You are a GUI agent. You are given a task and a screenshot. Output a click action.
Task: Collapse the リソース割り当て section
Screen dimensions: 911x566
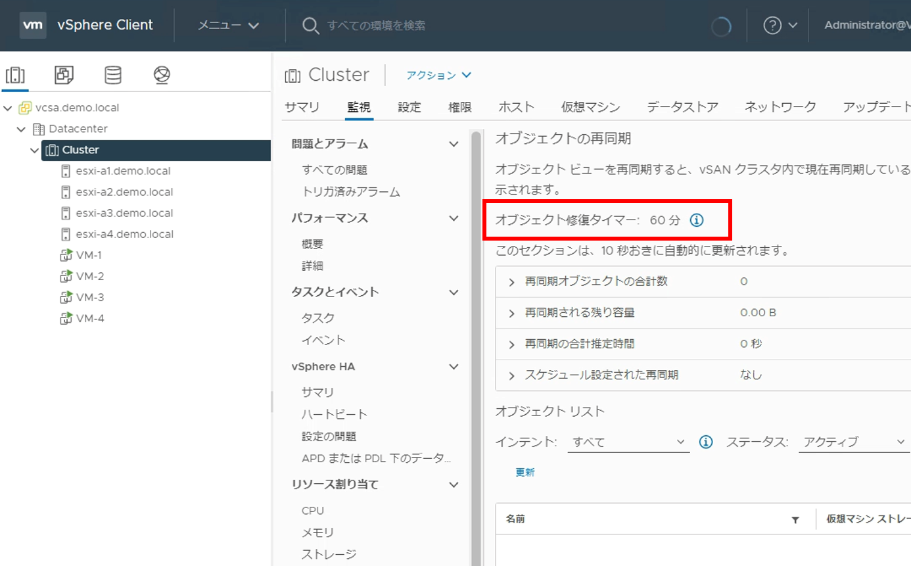tap(454, 484)
